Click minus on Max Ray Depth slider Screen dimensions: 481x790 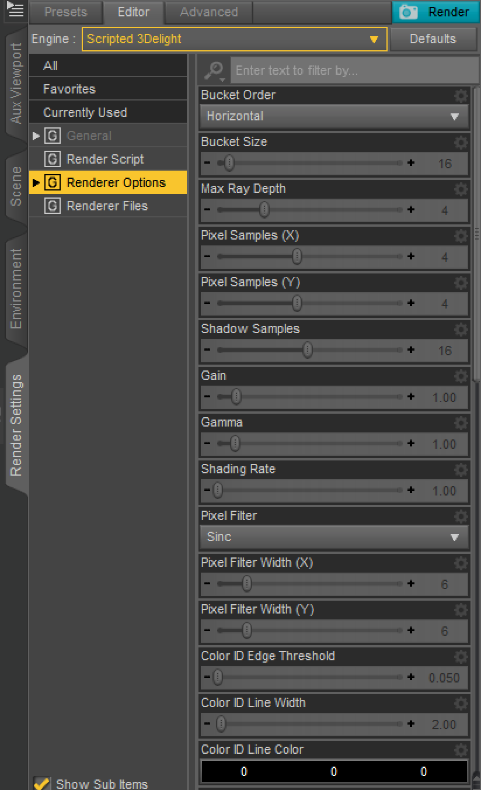[207, 210]
